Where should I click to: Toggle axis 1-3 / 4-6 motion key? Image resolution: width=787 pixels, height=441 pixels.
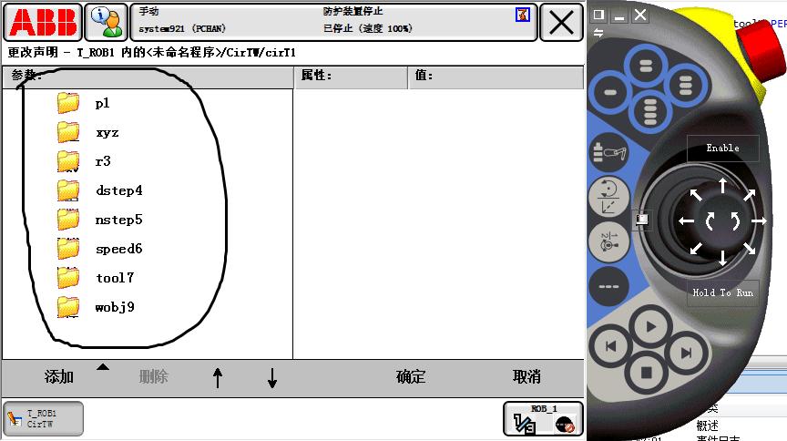[x=608, y=241]
